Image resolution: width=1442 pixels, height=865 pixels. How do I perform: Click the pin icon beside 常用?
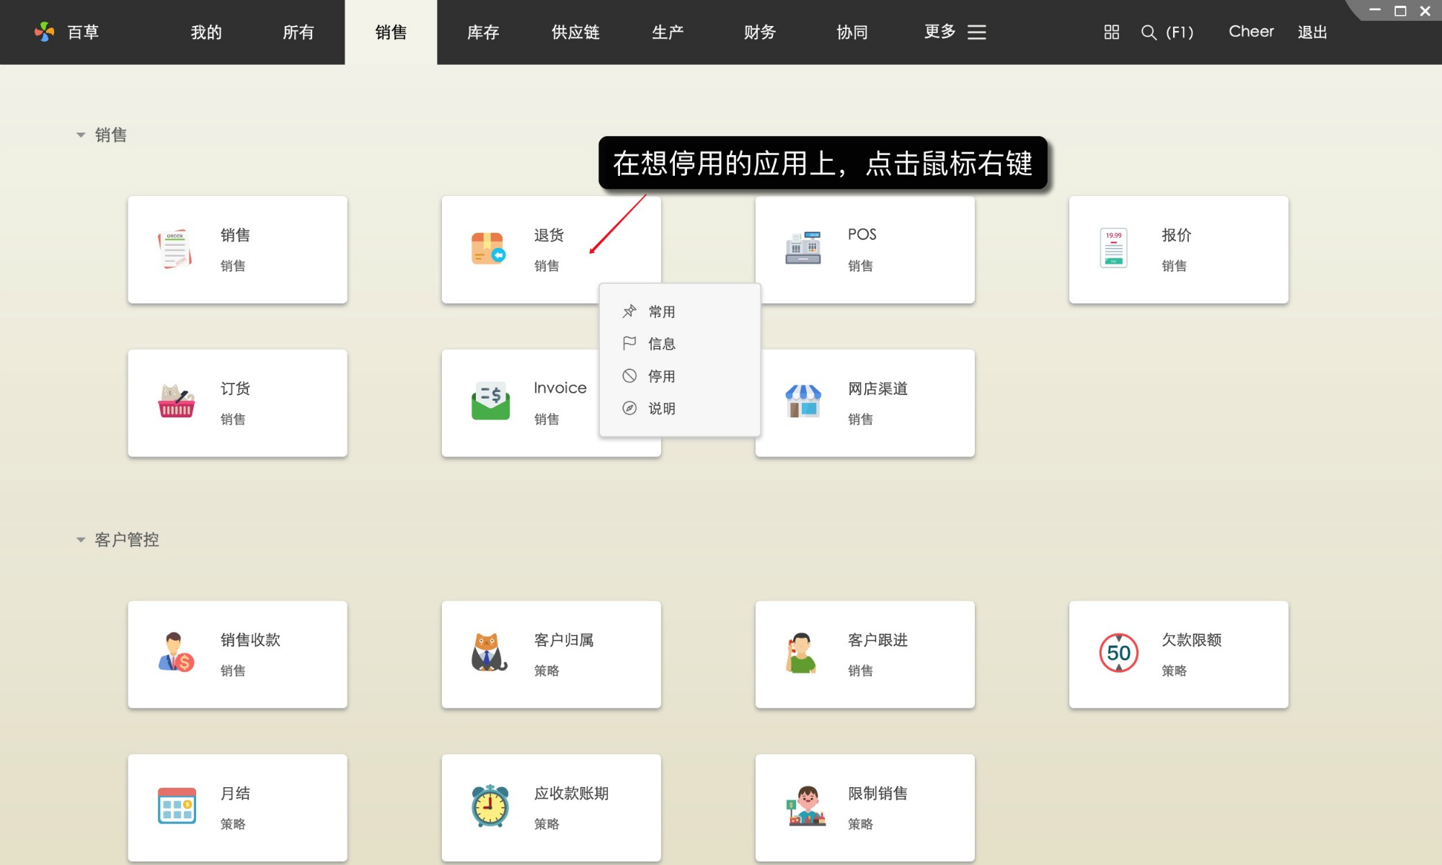click(629, 311)
